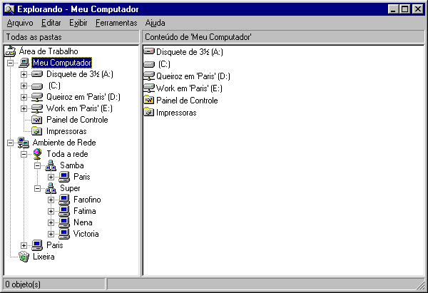Expand Work em 'Paris' (E:) node
Viewport: 428px width, 293px height.
[x=24, y=108]
